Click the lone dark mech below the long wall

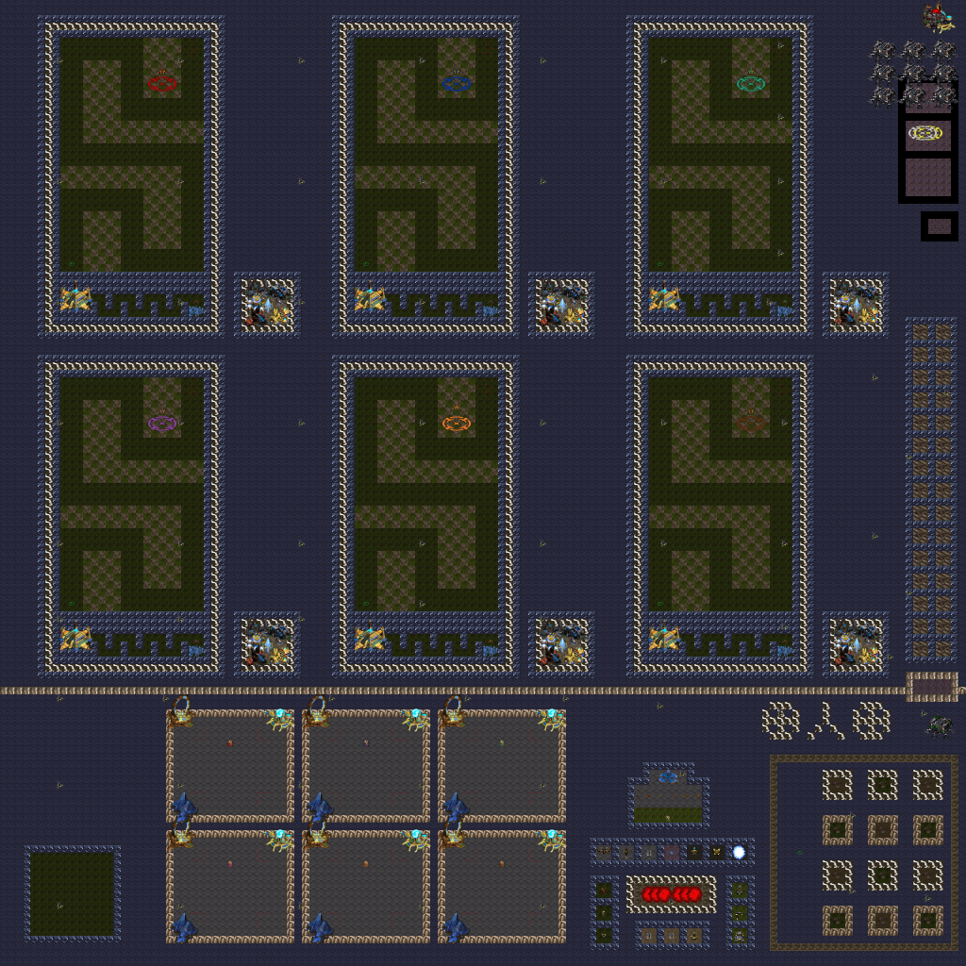[940, 725]
